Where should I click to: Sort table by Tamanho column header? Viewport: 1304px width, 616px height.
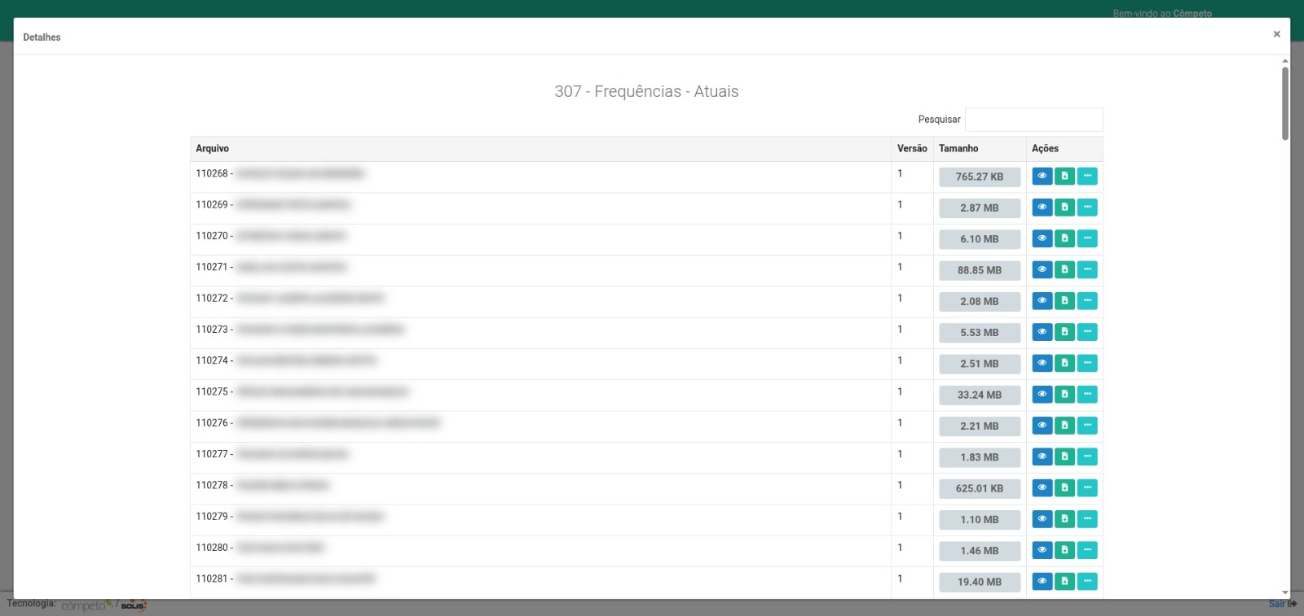point(958,149)
